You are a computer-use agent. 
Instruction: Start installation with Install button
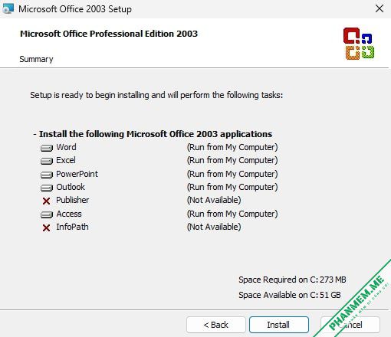pyautogui.click(x=279, y=325)
